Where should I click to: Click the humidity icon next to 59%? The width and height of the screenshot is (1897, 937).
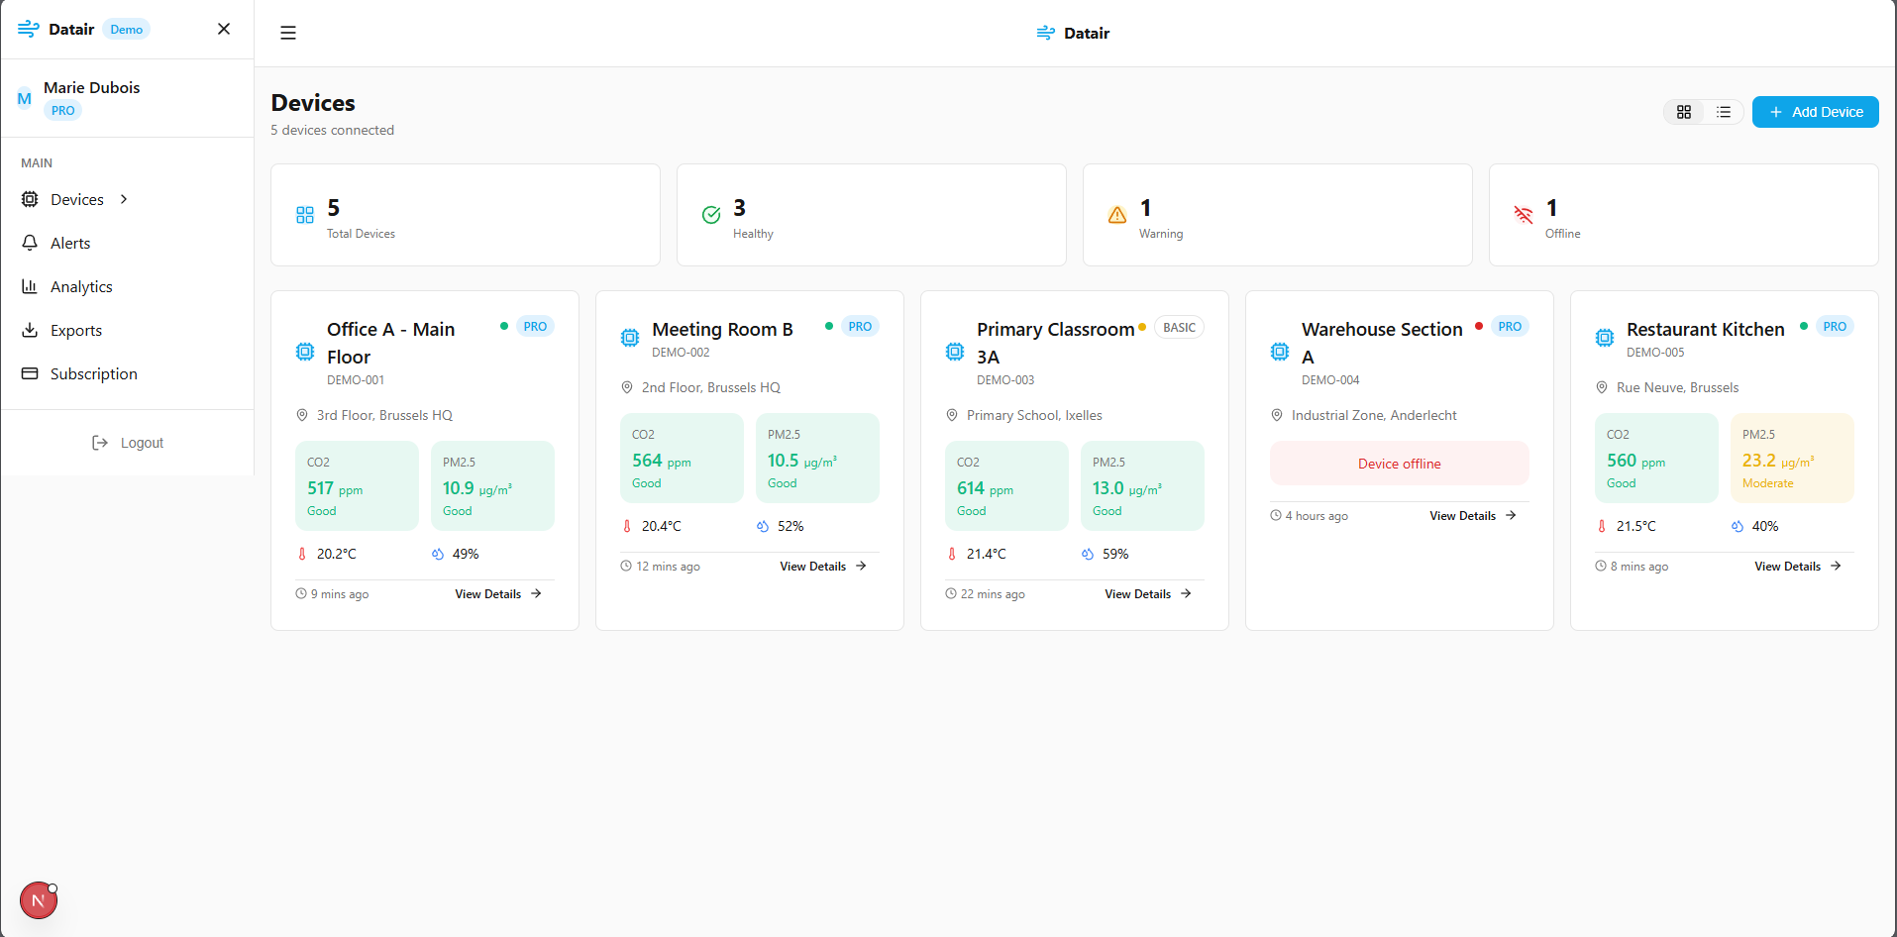tap(1088, 554)
